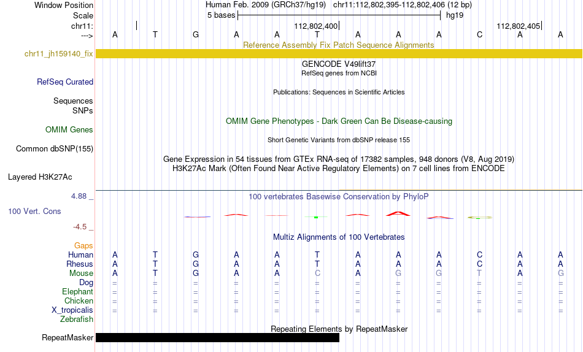Click the Chicken species label
This screenshot has width=583, height=352.
[x=79, y=300]
